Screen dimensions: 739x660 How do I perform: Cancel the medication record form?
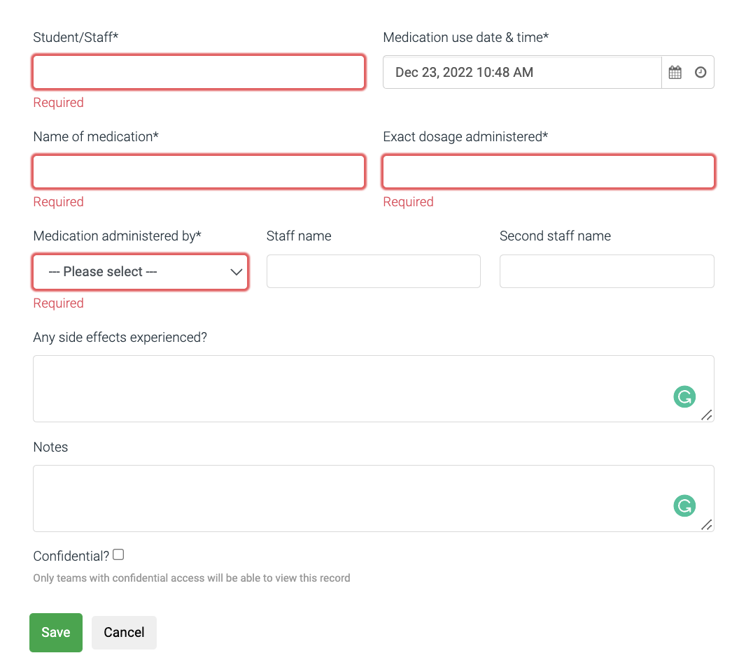point(124,632)
